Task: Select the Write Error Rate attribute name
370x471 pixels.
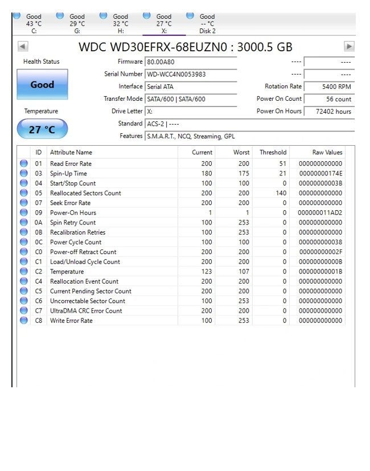Action: [x=71, y=321]
